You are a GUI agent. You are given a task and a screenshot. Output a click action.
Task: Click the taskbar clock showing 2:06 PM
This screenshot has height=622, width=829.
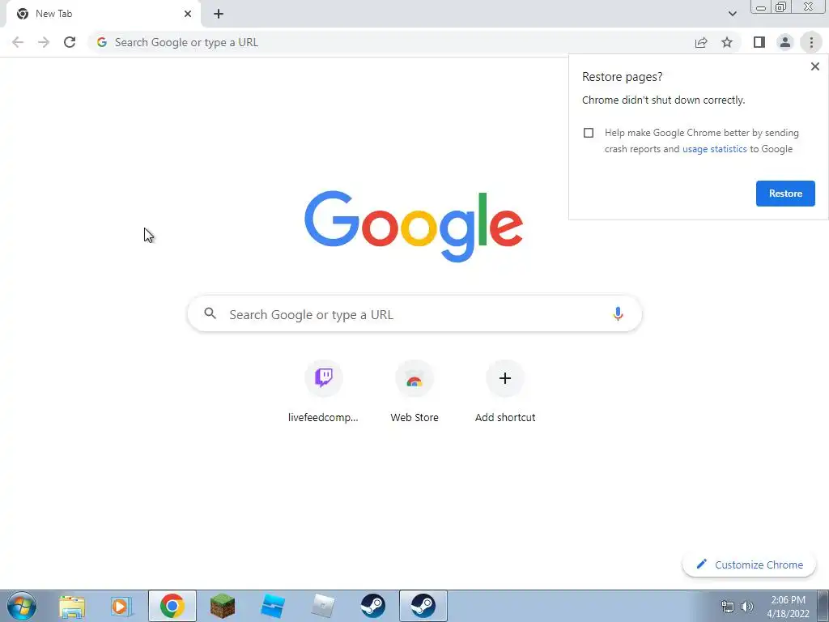pyautogui.click(x=788, y=607)
